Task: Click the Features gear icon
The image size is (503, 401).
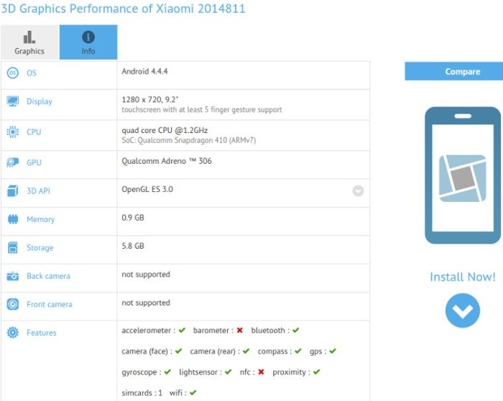Action: click(13, 333)
